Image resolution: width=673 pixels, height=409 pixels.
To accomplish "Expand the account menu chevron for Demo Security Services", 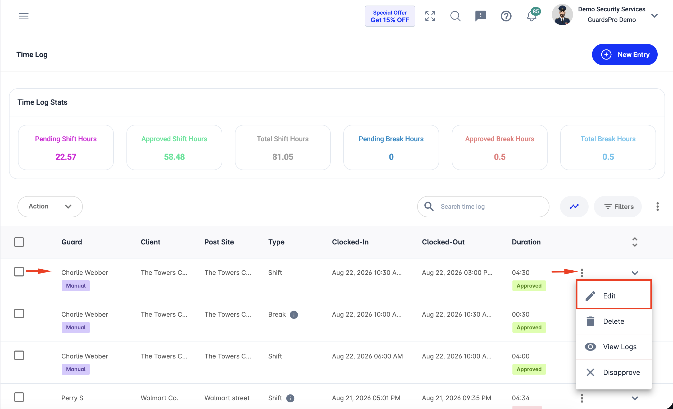I will [x=654, y=16].
